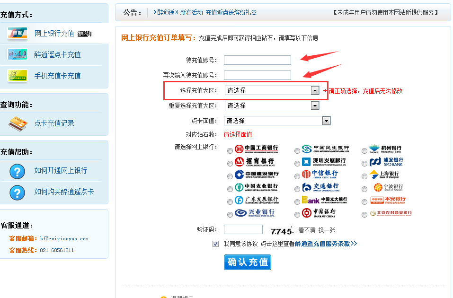Image resolution: width=453 pixels, height=298 pixels.
Task: Open the 新春活动 充值返点送缤纷礼盒 announcement link
Action: point(204,12)
